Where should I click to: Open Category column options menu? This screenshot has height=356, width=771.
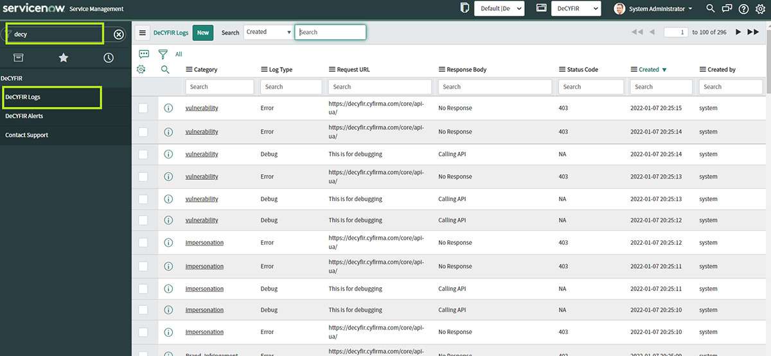pyautogui.click(x=189, y=69)
